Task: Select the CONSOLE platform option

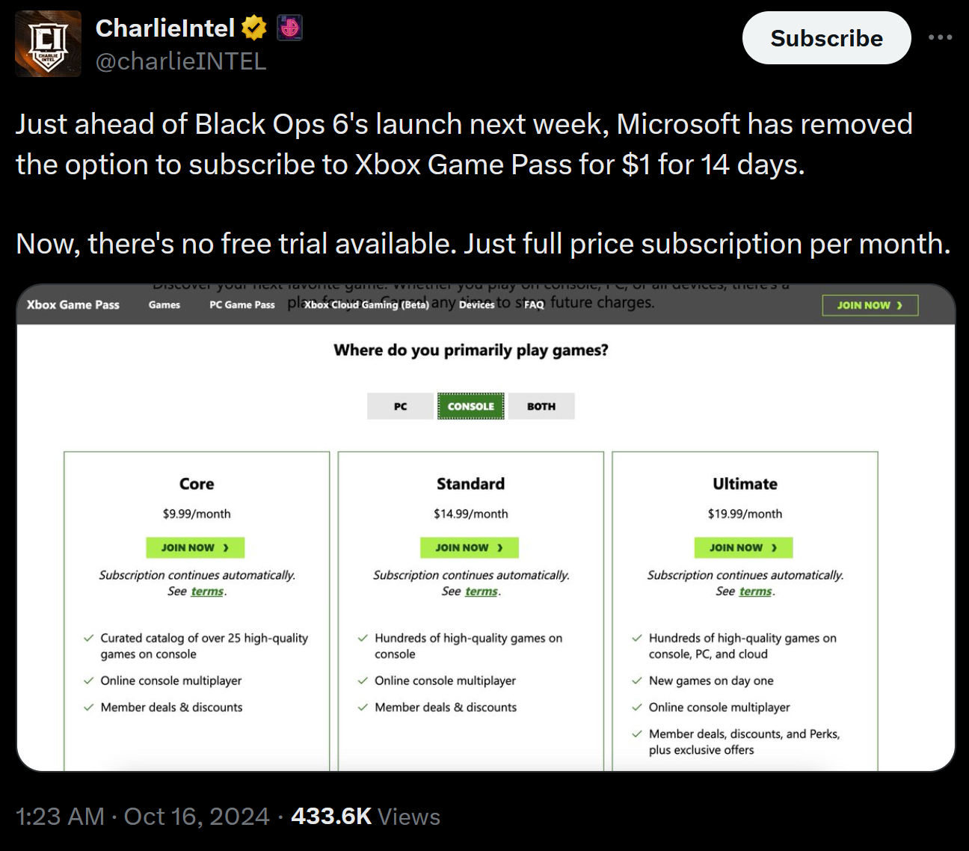Action: click(471, 406)
